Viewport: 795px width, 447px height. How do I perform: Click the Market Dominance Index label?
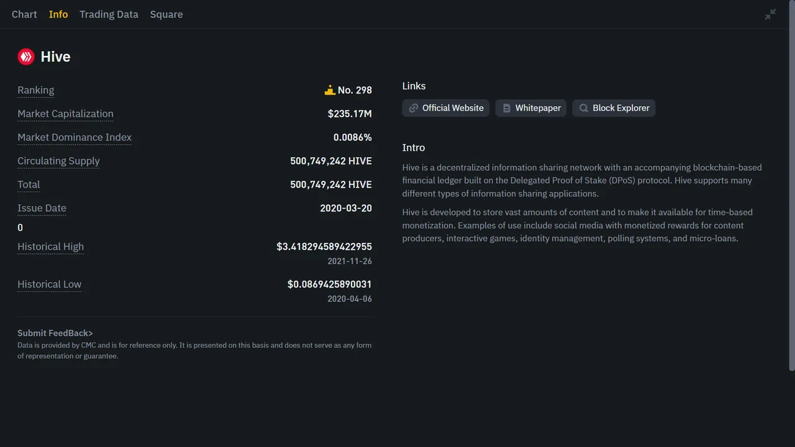75,137
